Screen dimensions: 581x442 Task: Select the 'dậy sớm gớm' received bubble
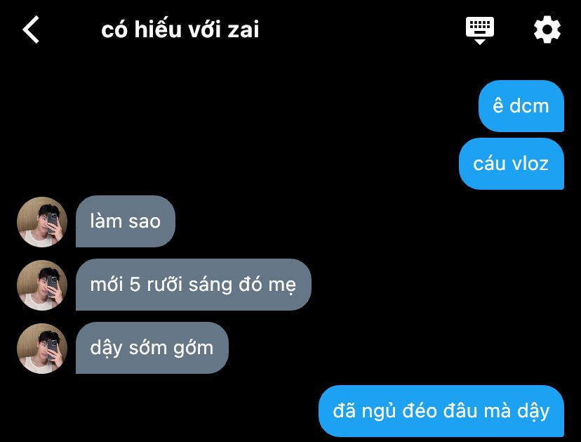click(x=152, y=348)
